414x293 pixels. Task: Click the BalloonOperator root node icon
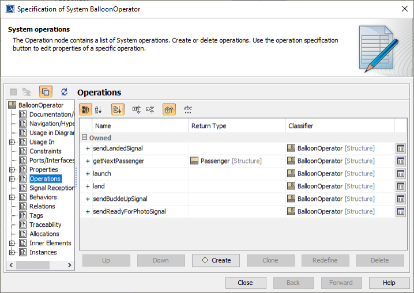point(12,105)
